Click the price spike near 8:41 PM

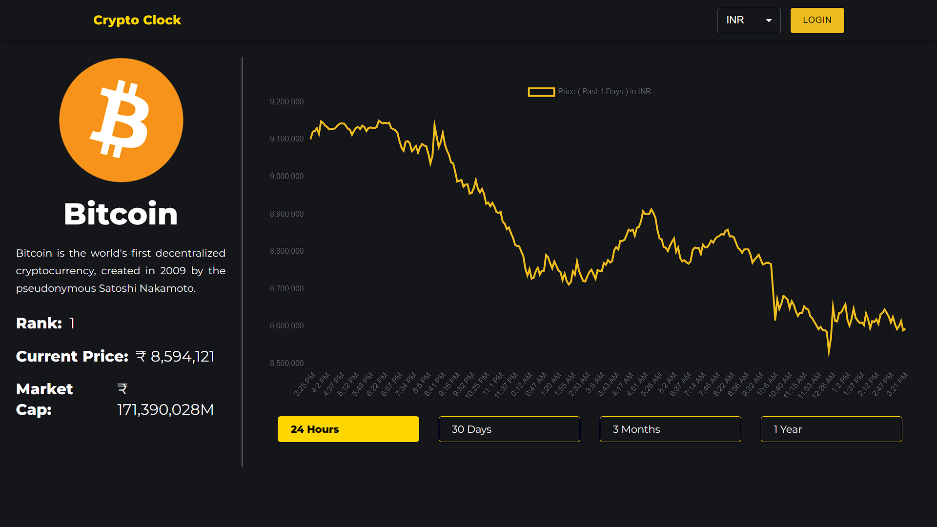(434, 122)
